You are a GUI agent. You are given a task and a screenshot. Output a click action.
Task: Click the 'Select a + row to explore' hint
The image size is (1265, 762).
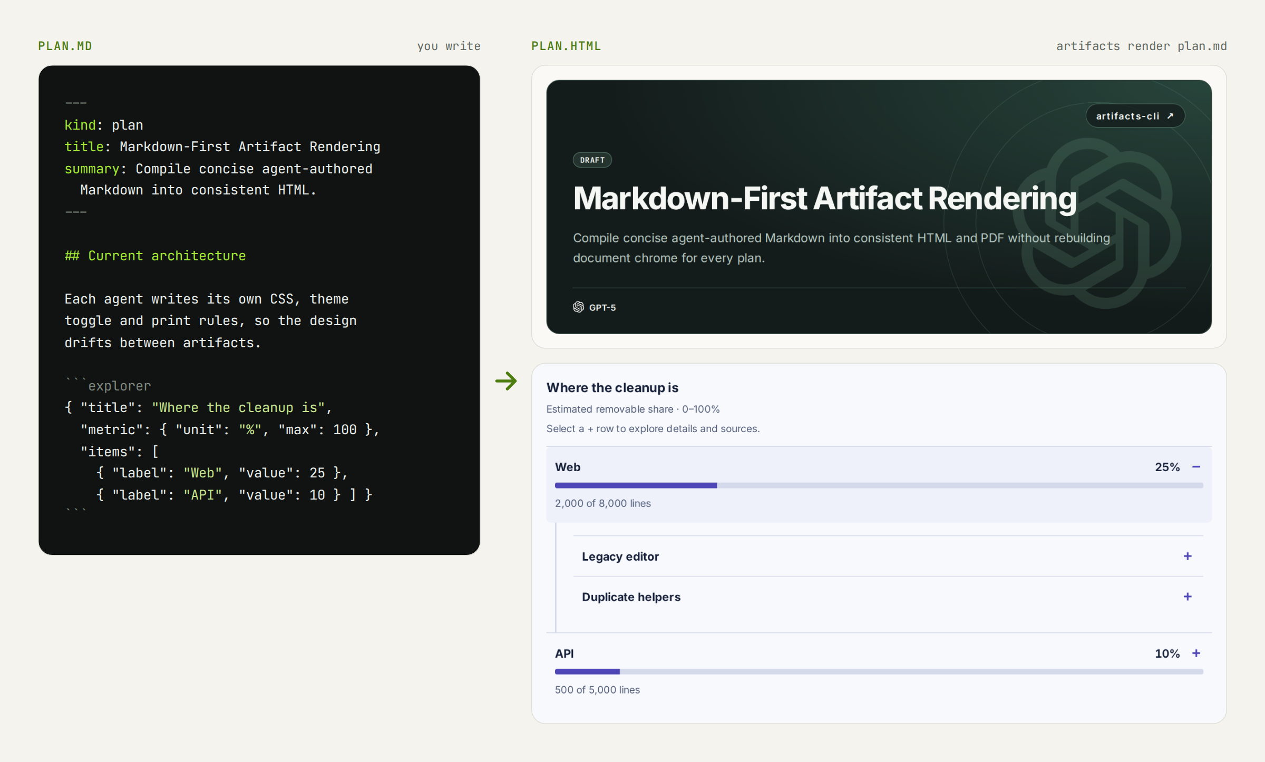pyautogui.click(x=653, y=428)
